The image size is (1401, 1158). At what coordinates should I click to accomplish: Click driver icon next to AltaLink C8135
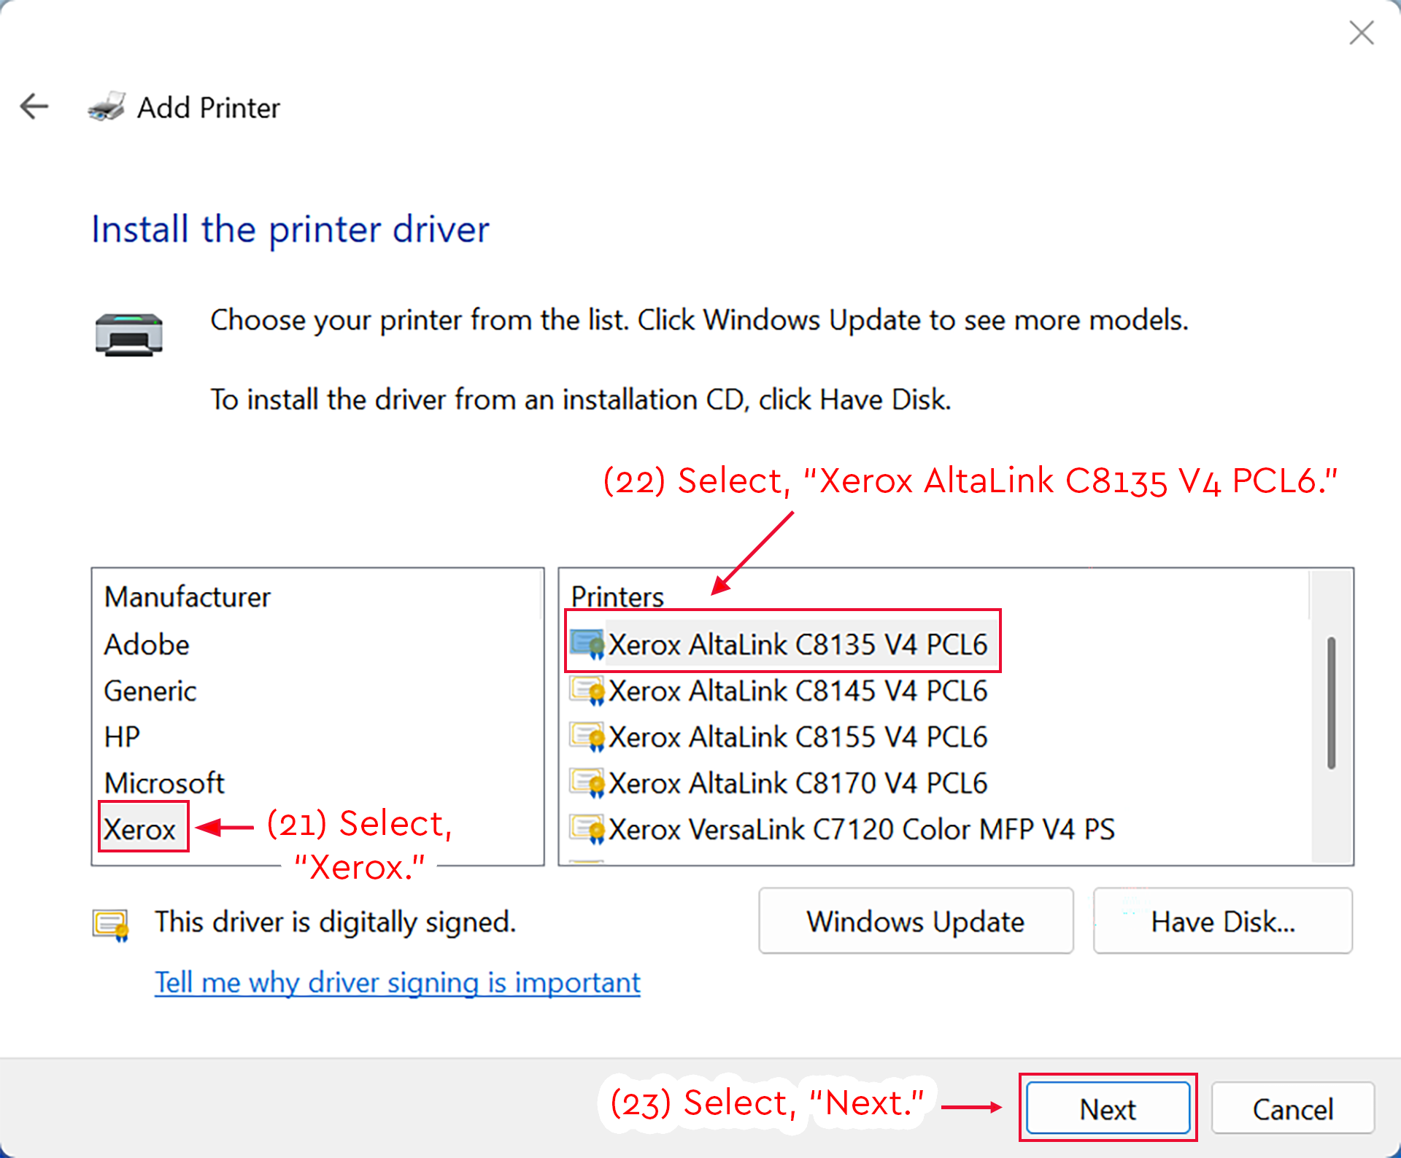587,645
